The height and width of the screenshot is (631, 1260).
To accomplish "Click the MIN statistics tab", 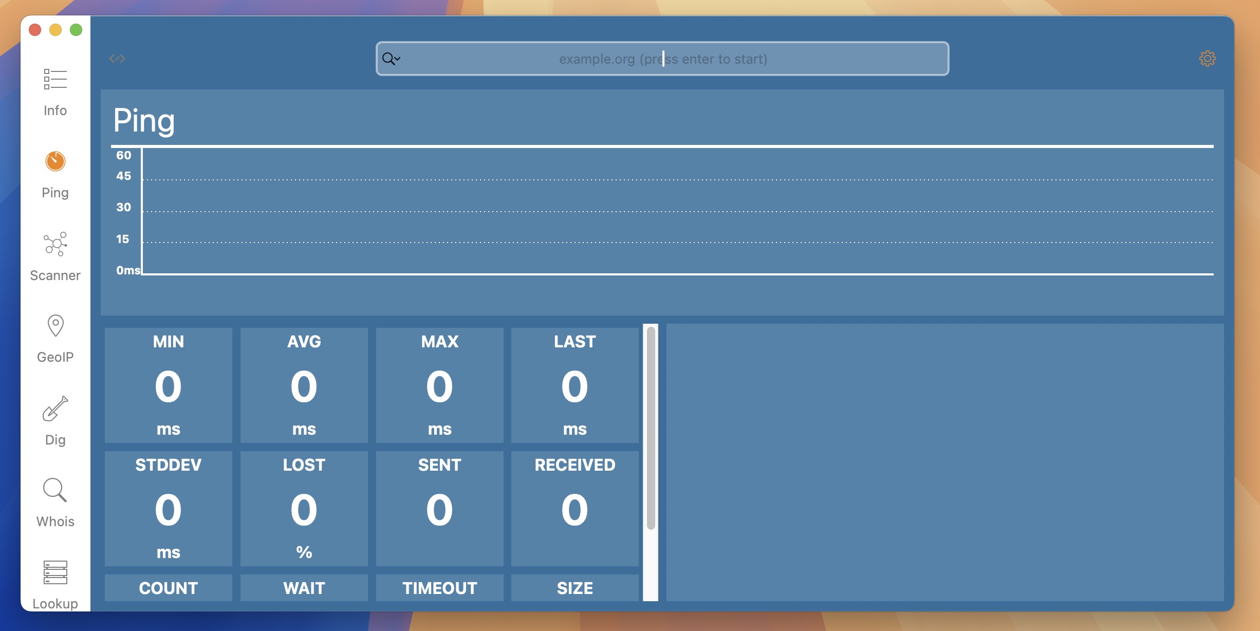I will pyautogui.click(x=168, y=385).
